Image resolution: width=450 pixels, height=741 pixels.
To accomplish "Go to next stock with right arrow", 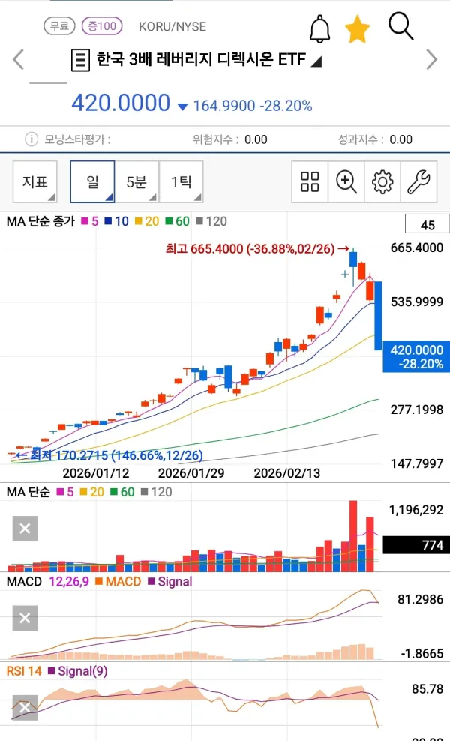I will click(x=431, y=59).
